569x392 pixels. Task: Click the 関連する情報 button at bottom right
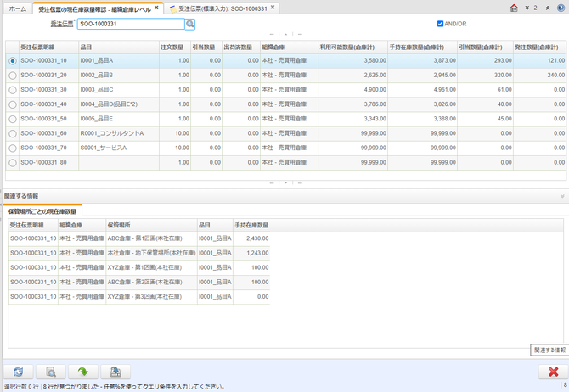549,350
